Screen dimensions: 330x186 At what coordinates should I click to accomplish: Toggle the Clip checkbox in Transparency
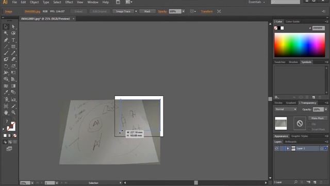pos(310,124)
